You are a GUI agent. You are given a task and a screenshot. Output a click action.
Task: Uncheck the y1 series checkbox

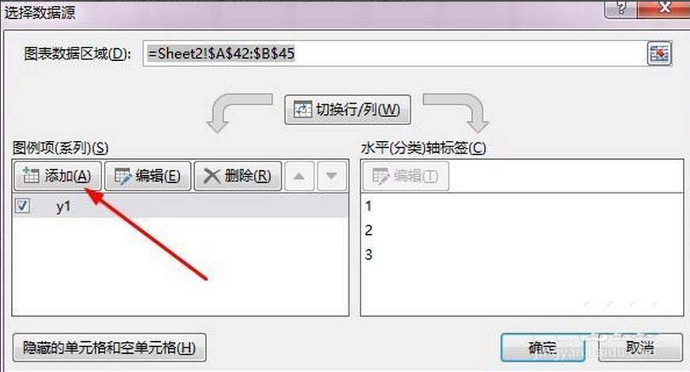pyautogui.click(x=22, y=206)
